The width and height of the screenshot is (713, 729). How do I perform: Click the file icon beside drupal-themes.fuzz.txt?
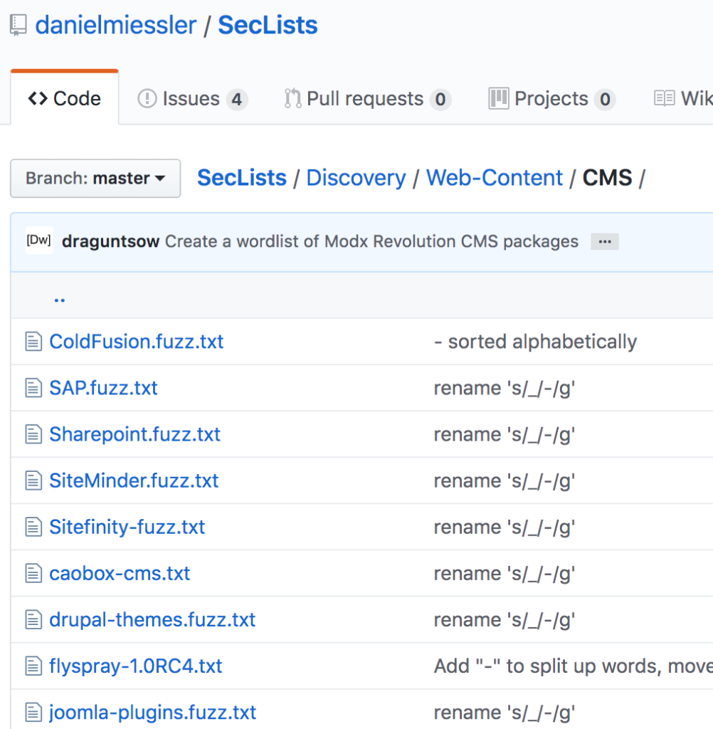[33, 620]
